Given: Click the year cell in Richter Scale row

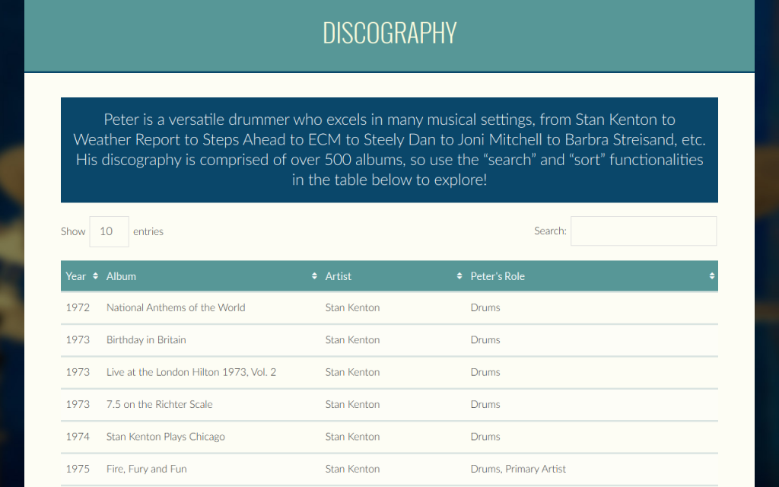Looking at the screenshot, I should (78, 405).
